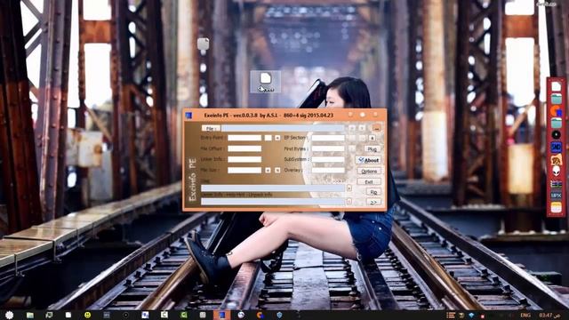Click the Rip button
569x320 pixels.
tap(373, 192)
